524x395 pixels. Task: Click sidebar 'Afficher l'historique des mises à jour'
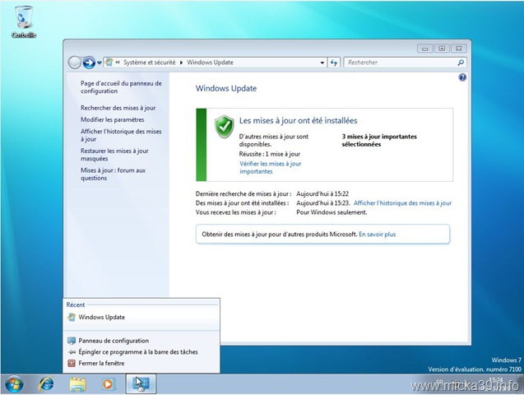(121, 135)
